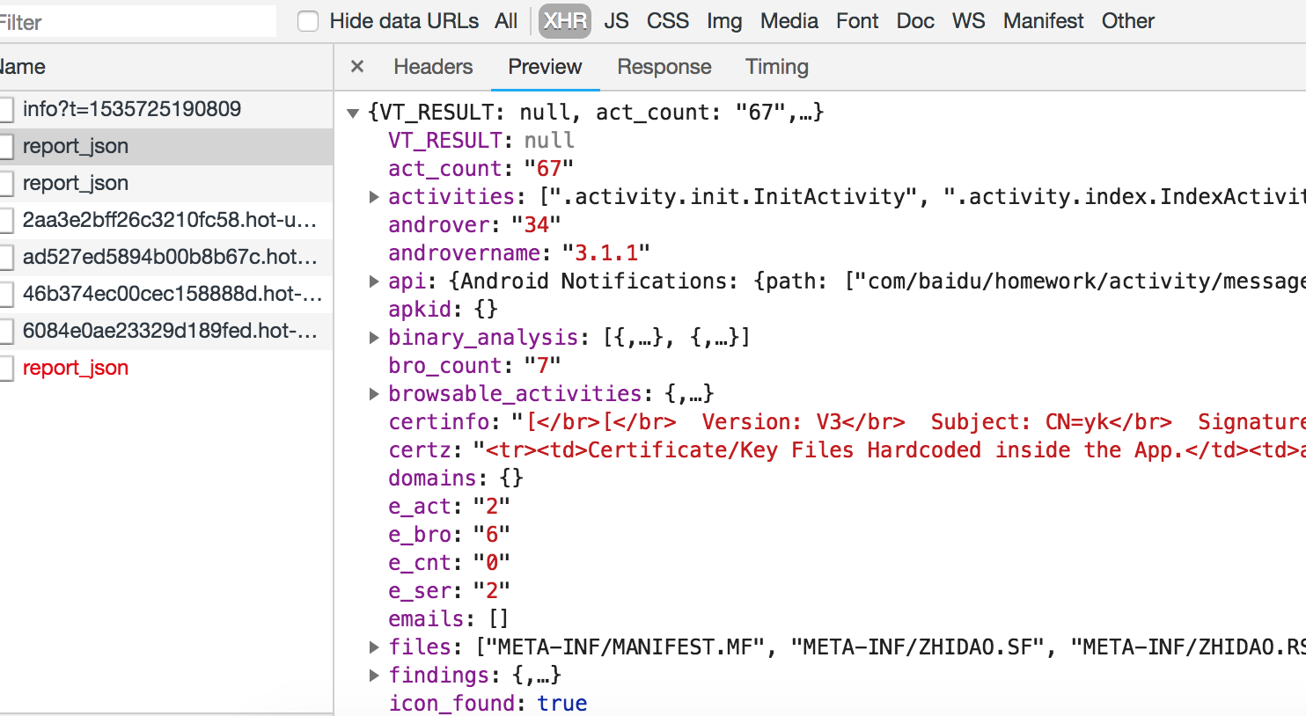The height and width of the screenshot is (716, 1306).
Task: Expand the findings object entry
Action: coord(374,675)
